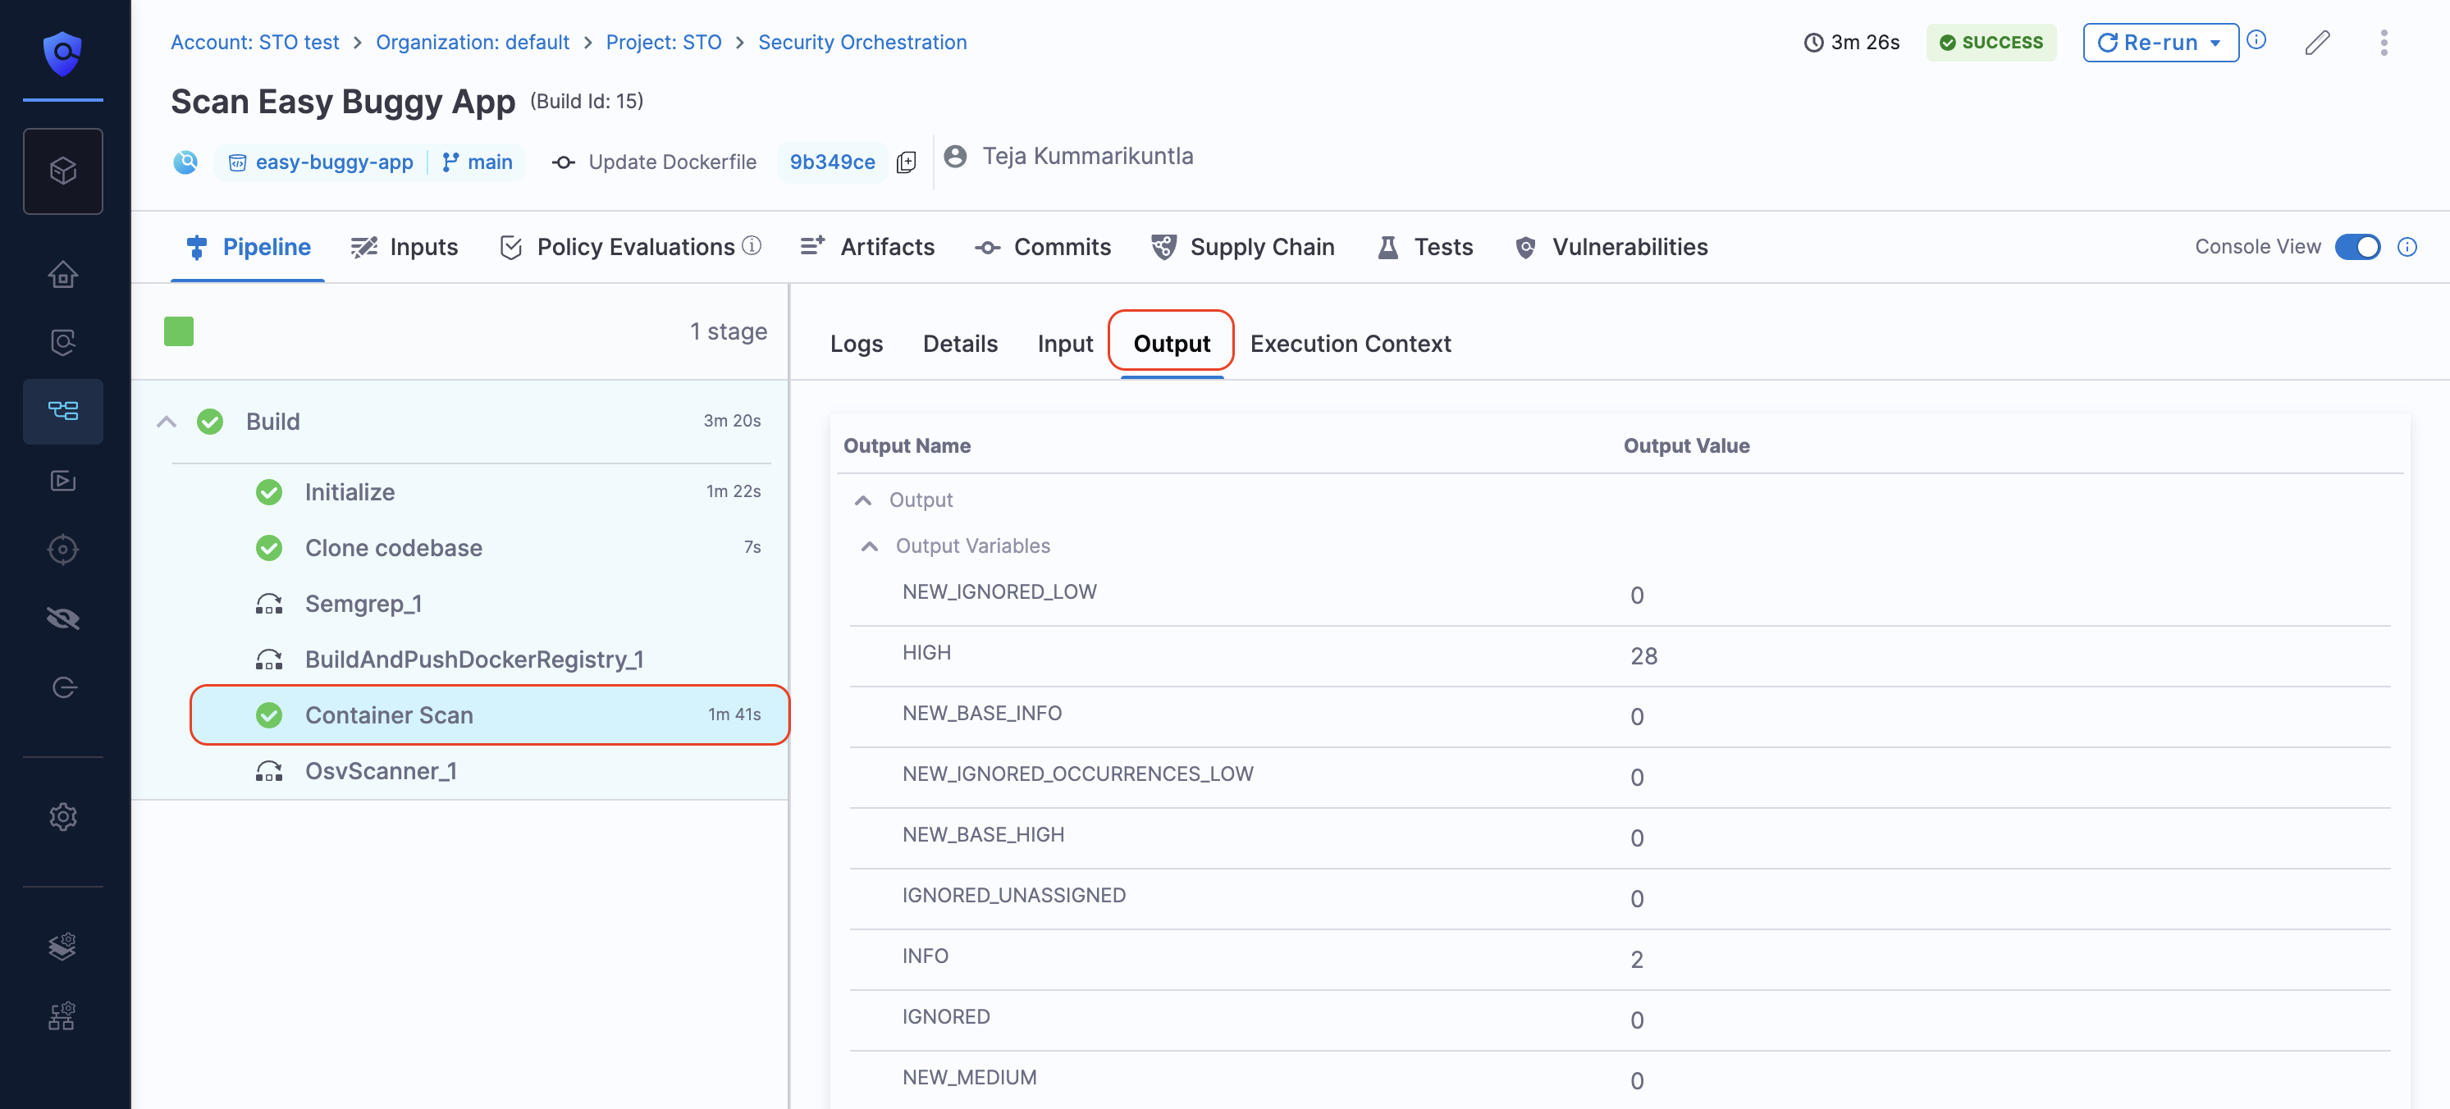Click Policy Evaluations info icon
The height and width of the screenshot is (1109, 2450).
point(752,246)
